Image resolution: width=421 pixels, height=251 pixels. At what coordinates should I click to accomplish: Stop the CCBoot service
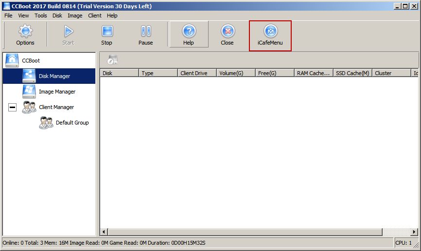tap(107, 35)
